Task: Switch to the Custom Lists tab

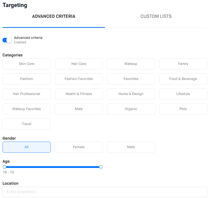Action: point(156,17)
